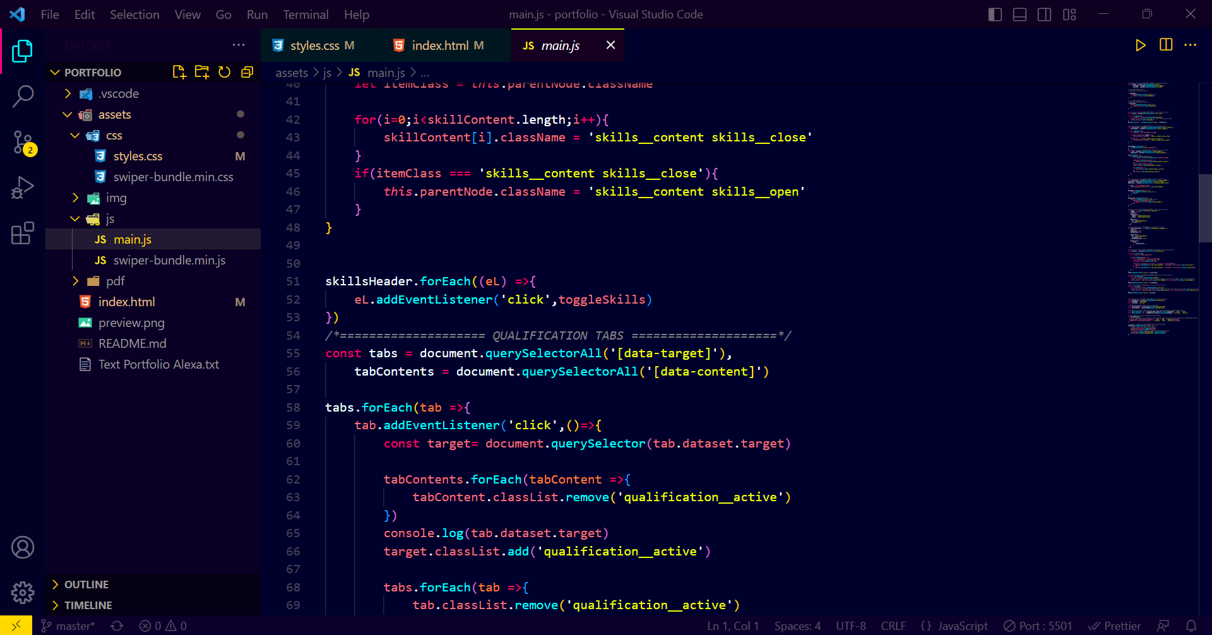Toggle Panel layout button

pos(1019,14)
